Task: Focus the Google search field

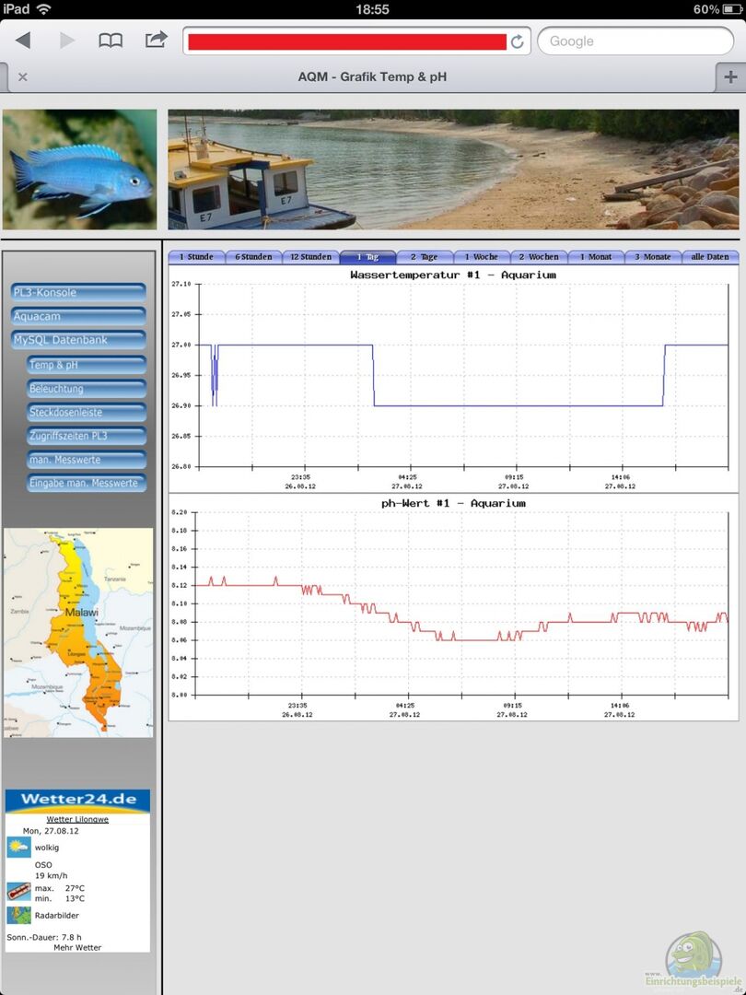Action: (x=635, y=41)
